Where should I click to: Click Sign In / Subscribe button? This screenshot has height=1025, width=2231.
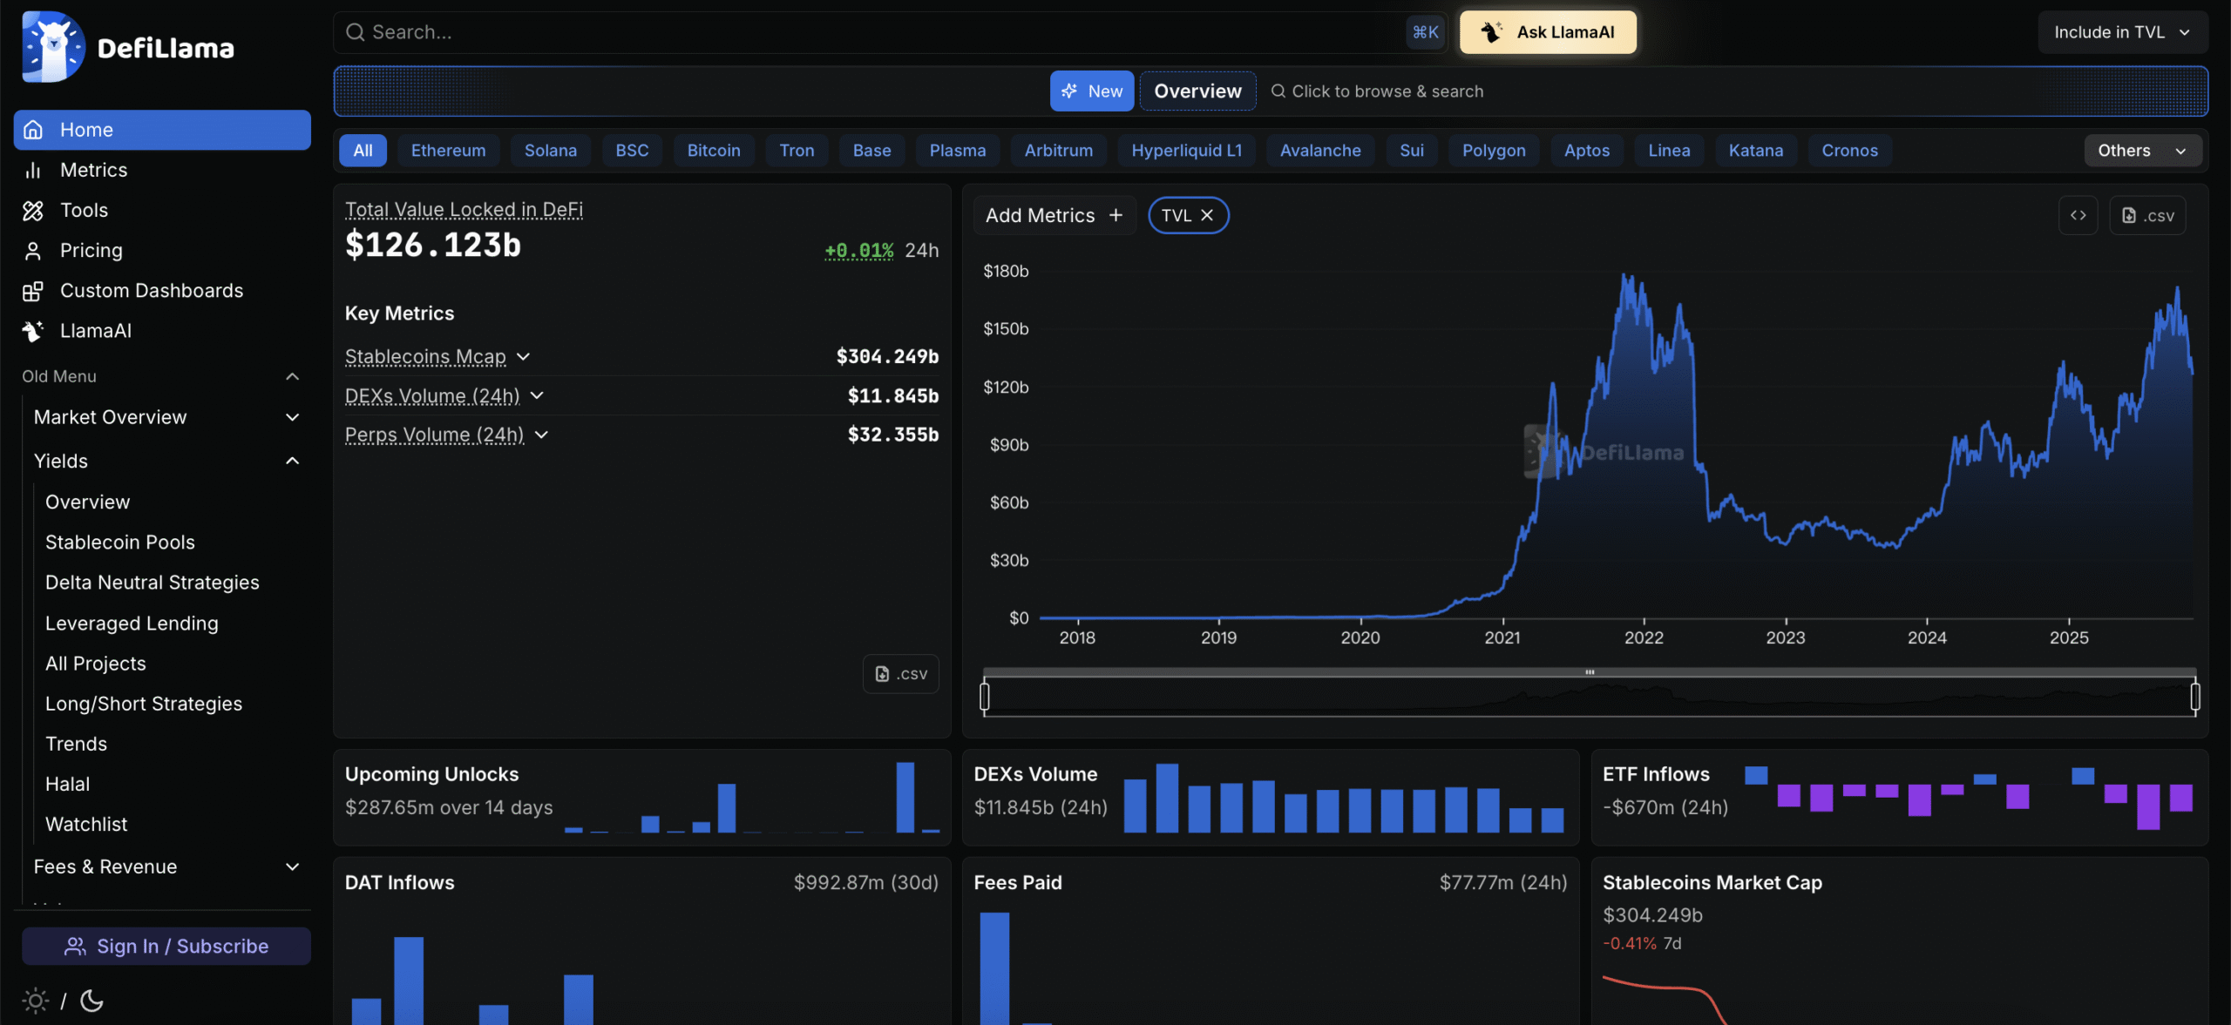[166, 947]
